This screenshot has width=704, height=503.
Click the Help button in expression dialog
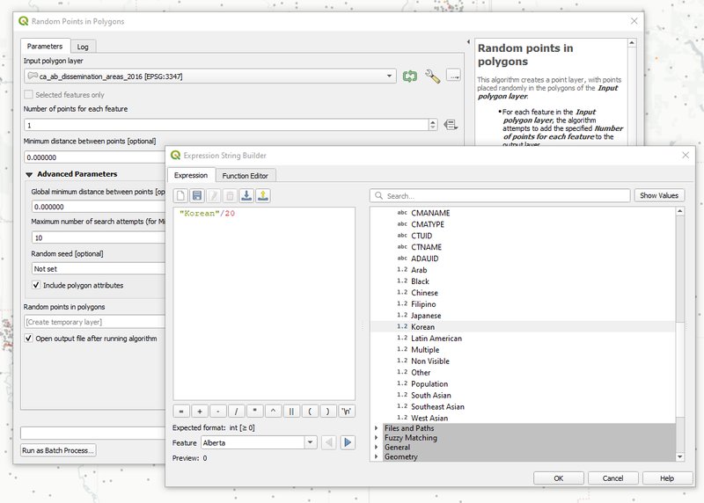click(667, 478)
